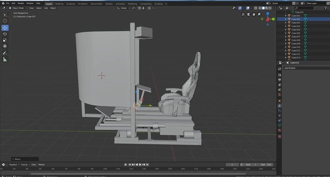Open the Object Constraints properties tab
The width and height of the screenshot is (330, 177).
(x=279, y=120)
